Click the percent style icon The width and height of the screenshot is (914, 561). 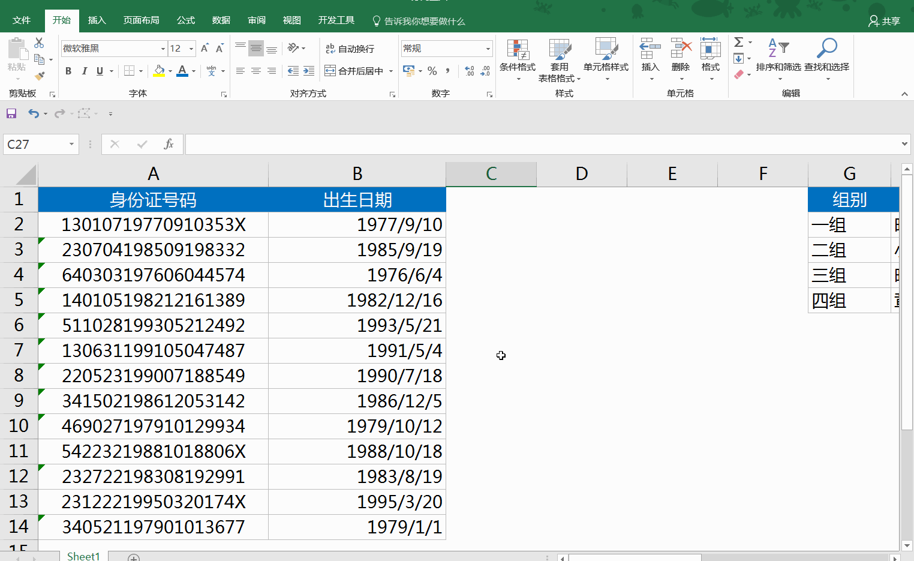pyautogui.click(x=432, y=71)
